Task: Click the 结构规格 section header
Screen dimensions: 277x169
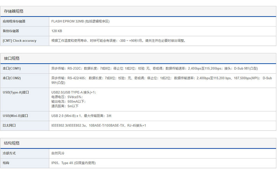Action: point(12,143)
